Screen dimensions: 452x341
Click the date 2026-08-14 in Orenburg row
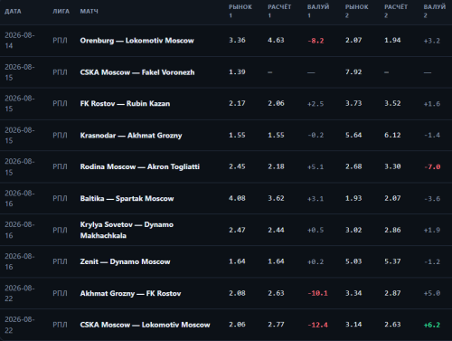coord(20,41)
